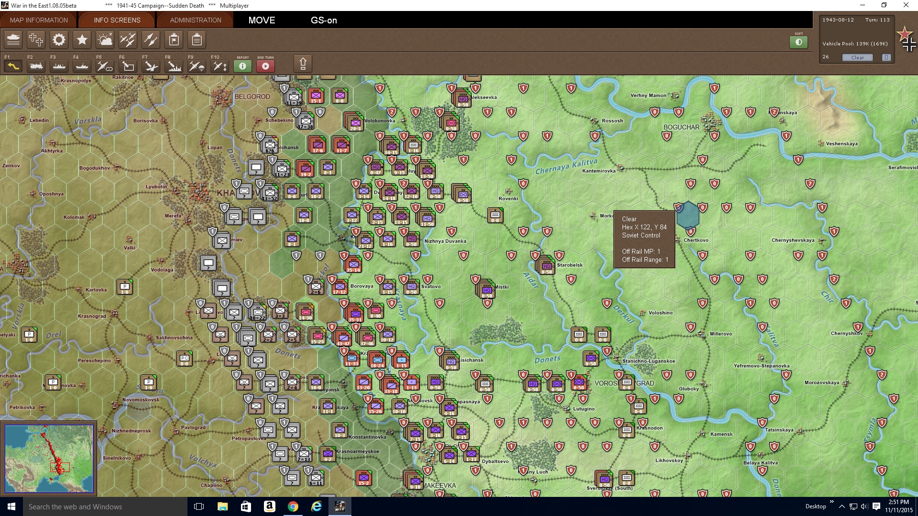Switch to the INFO SCREENS tab
The image size is (918, 516).
117,20
